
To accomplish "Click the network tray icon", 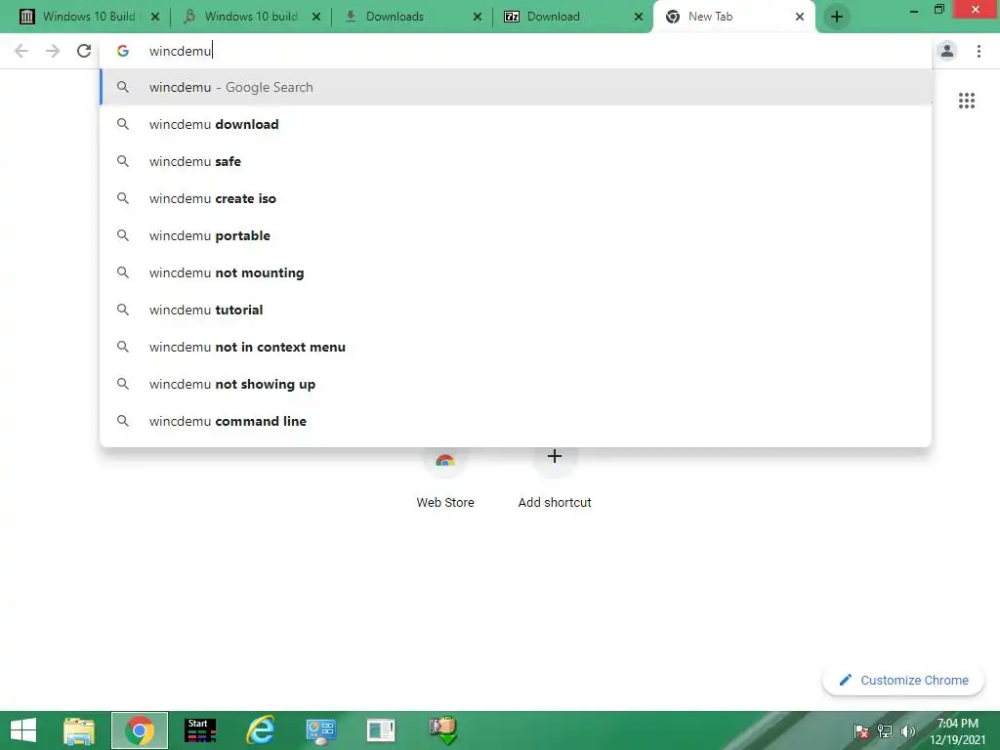I will [x=884, y=731].
